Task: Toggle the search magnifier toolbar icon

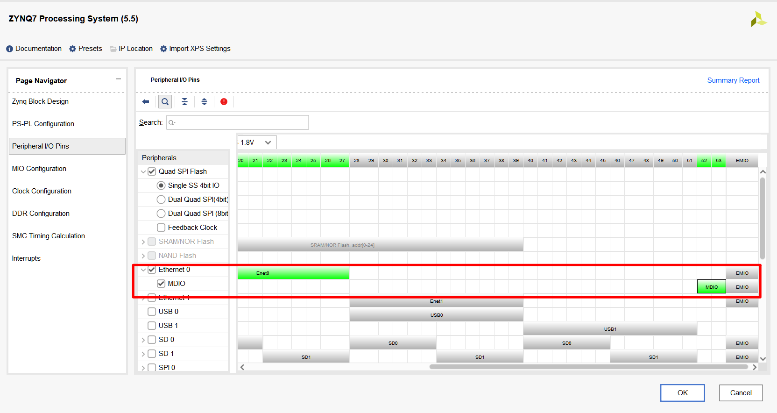Action: click(165, 102)
